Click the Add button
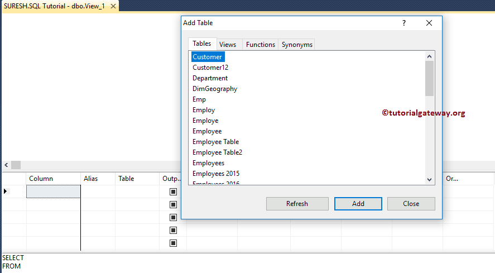495x273 pixels. (x=358, y=204)
